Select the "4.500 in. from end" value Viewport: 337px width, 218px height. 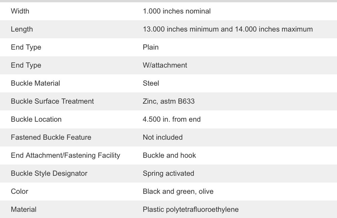172,119
